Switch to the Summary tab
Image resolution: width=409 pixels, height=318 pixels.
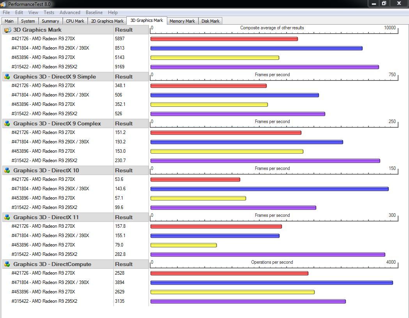50,21
